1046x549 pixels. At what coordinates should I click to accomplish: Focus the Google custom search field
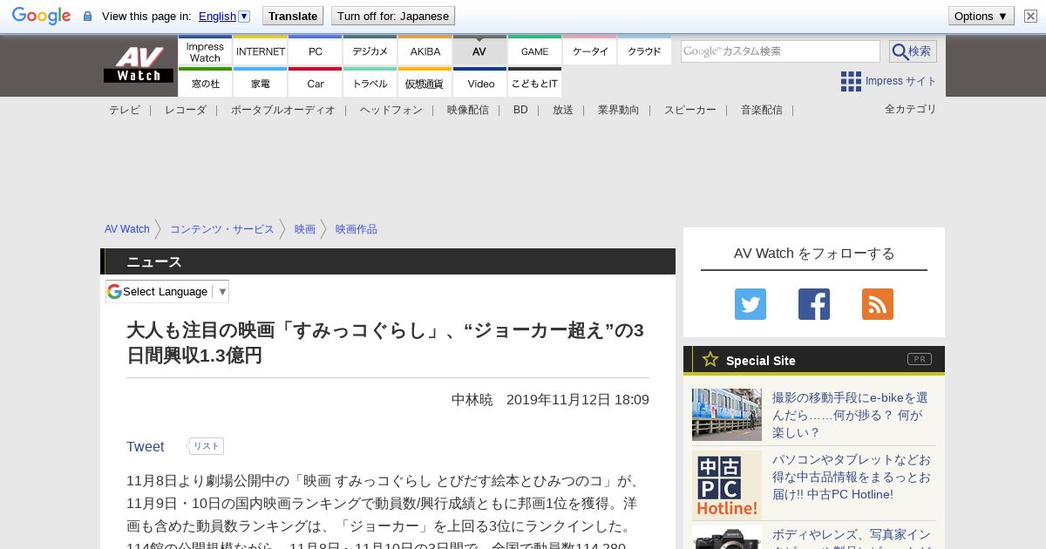(780, 51)
